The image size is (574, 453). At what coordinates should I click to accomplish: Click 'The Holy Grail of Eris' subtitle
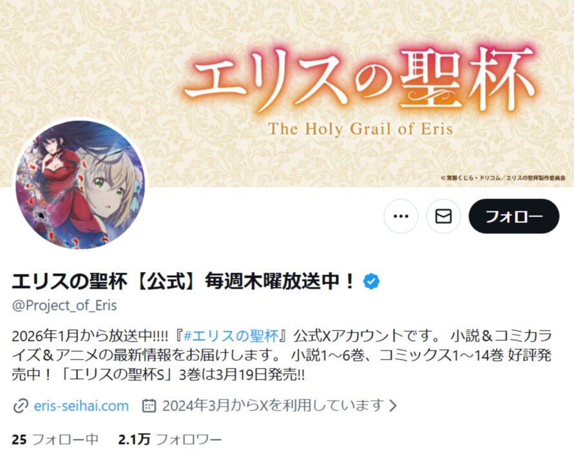coord(361,129)
